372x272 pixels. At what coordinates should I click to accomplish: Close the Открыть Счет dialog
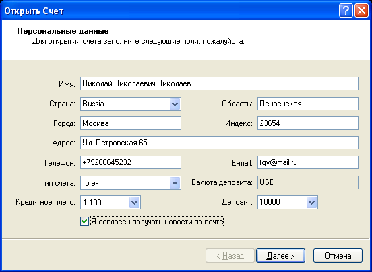361,11
